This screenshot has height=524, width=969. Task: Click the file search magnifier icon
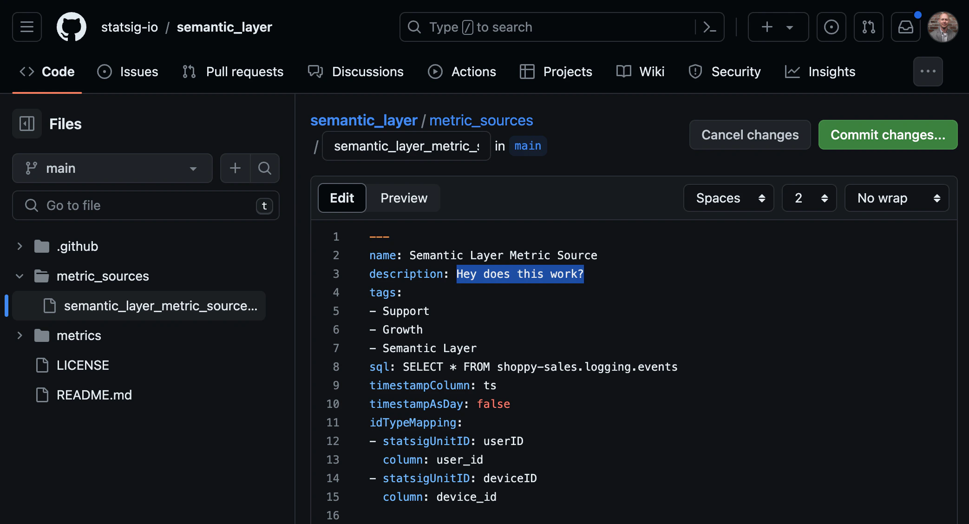[x=265, y=168]
